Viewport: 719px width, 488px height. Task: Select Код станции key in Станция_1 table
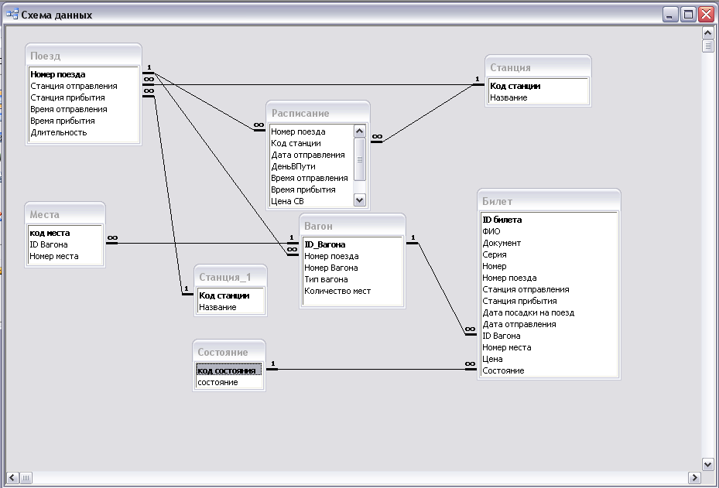(230, 295)
